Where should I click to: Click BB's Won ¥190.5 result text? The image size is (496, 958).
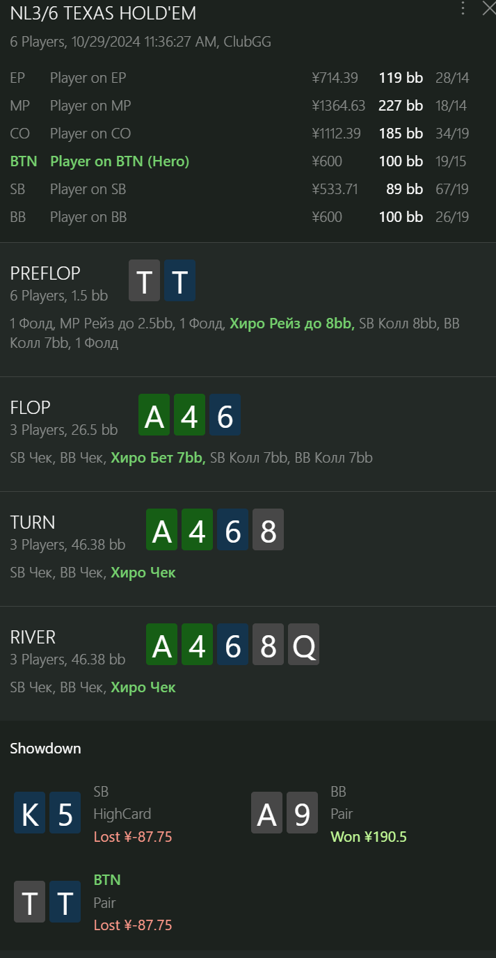pyautogui.click(x=369, y=836)
